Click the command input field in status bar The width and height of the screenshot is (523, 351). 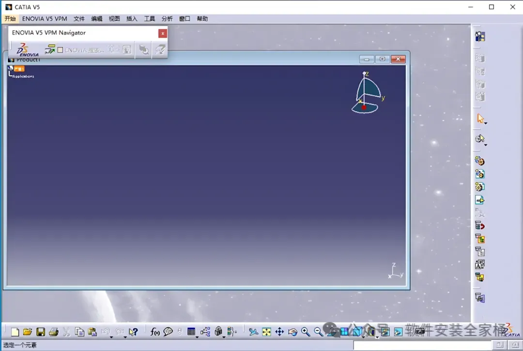[422, 345]
